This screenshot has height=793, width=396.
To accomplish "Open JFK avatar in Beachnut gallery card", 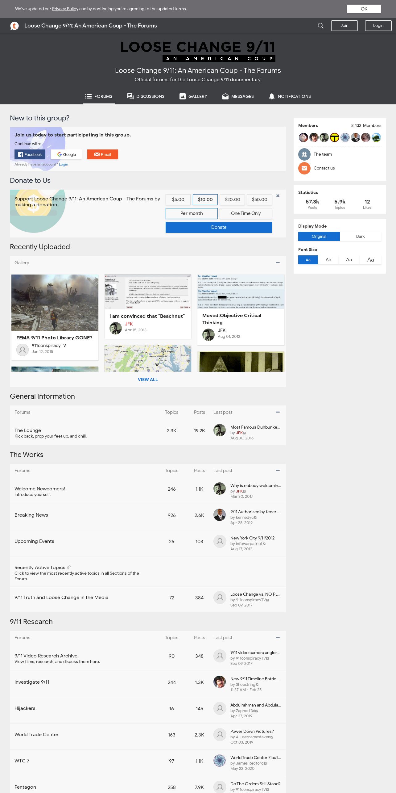I will (x=116, y=328).
